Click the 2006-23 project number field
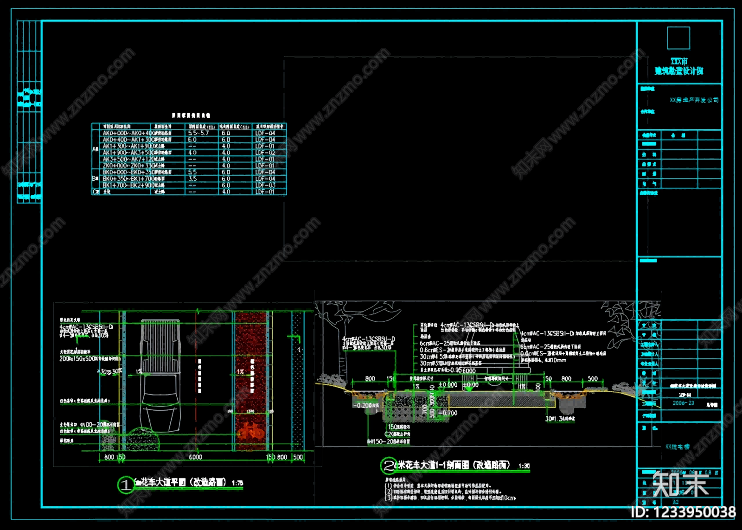742x530 pixels. click(683, 403)
